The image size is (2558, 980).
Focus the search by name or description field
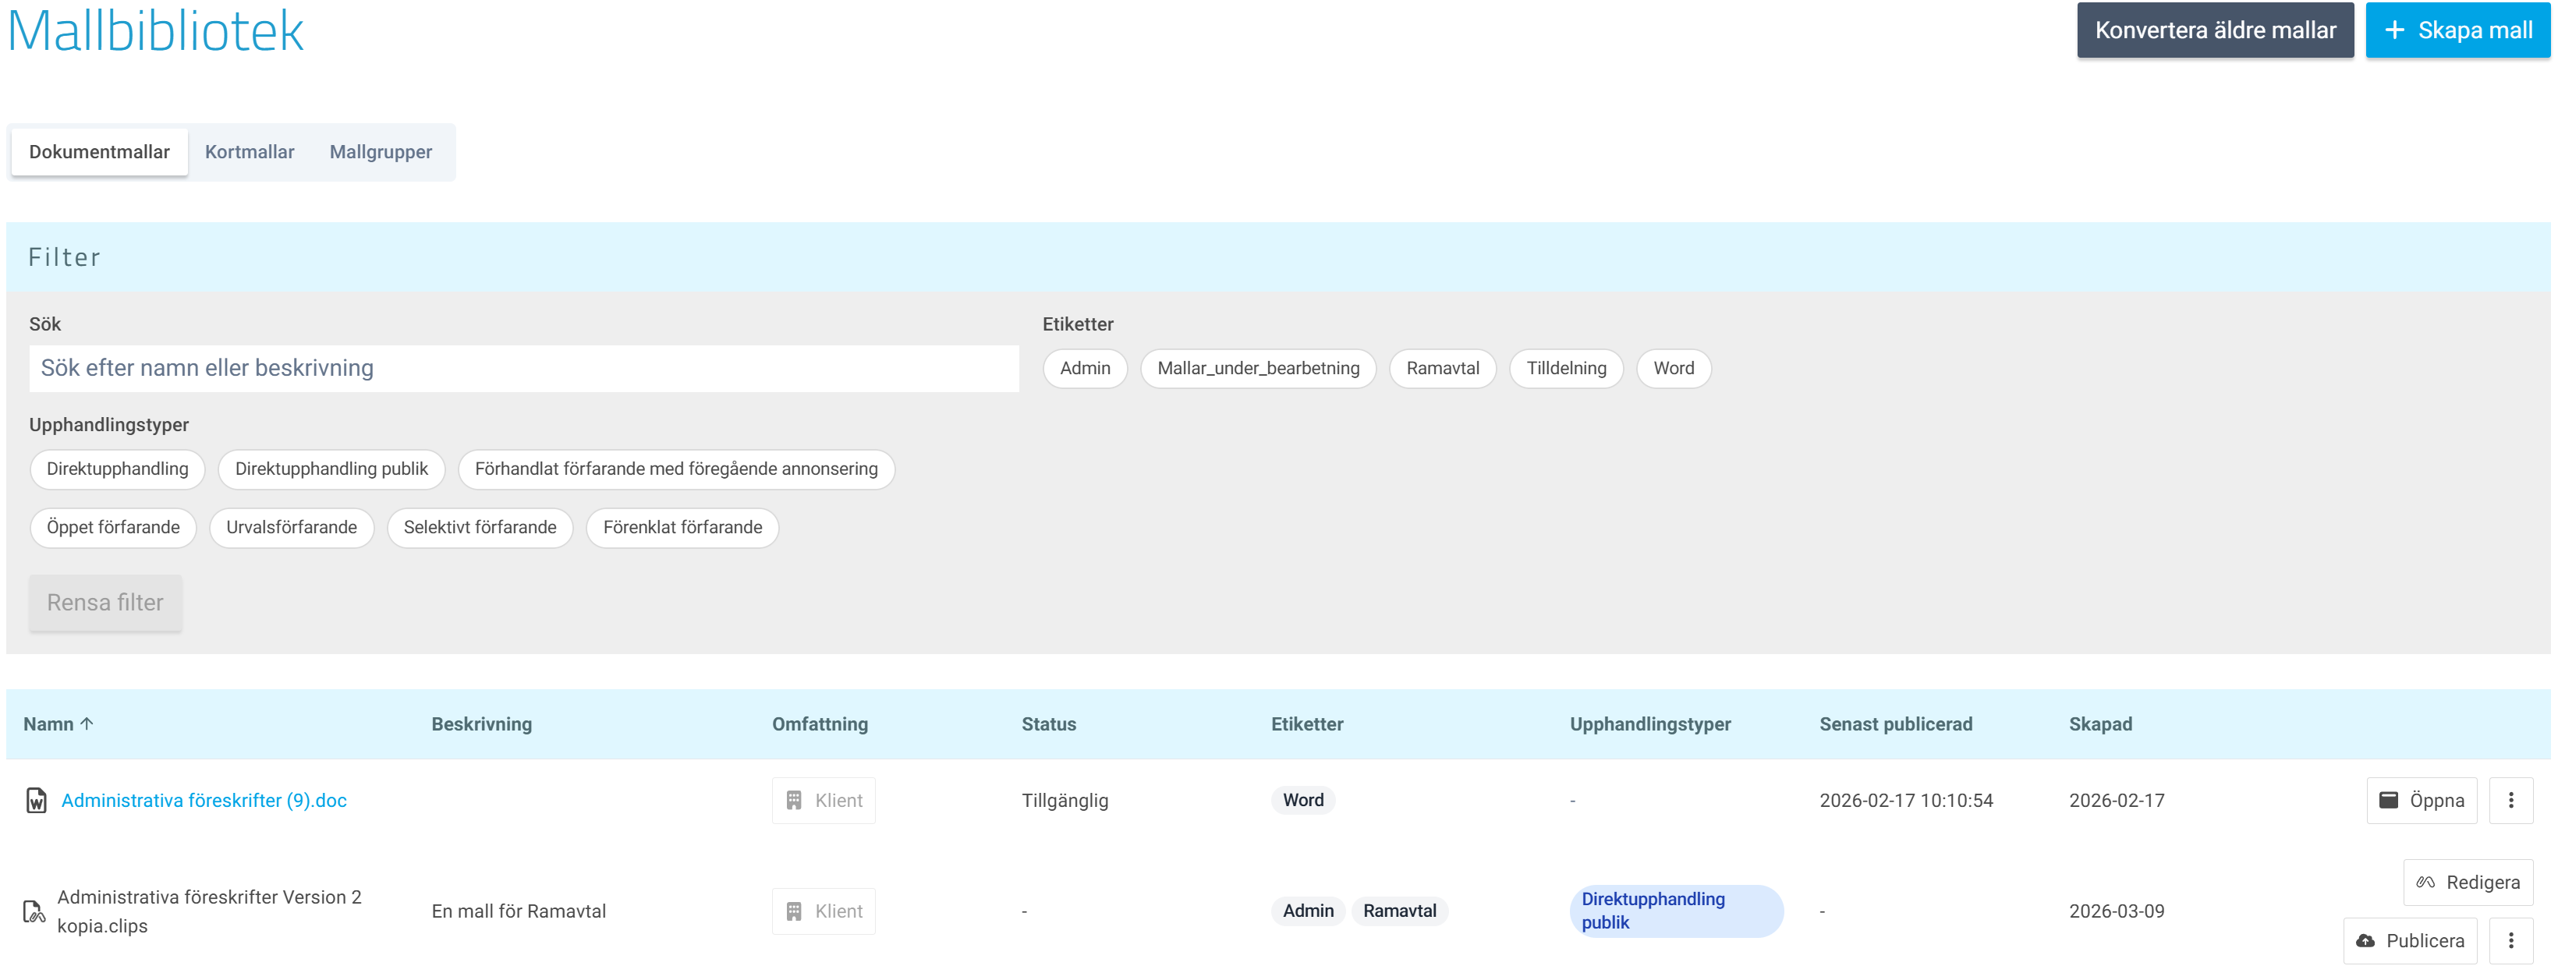[x=523, y=368]
